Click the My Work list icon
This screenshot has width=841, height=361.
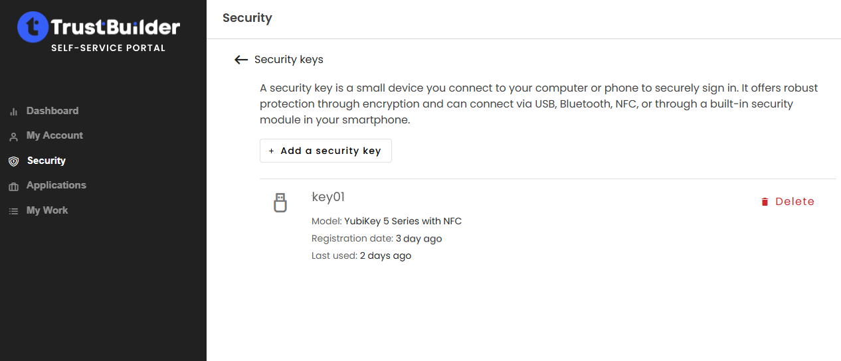coord(13,211)
